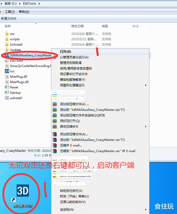This screenshot has width=177, height=214.
Task: Select the Update folder icon
Action: point(7,49)
